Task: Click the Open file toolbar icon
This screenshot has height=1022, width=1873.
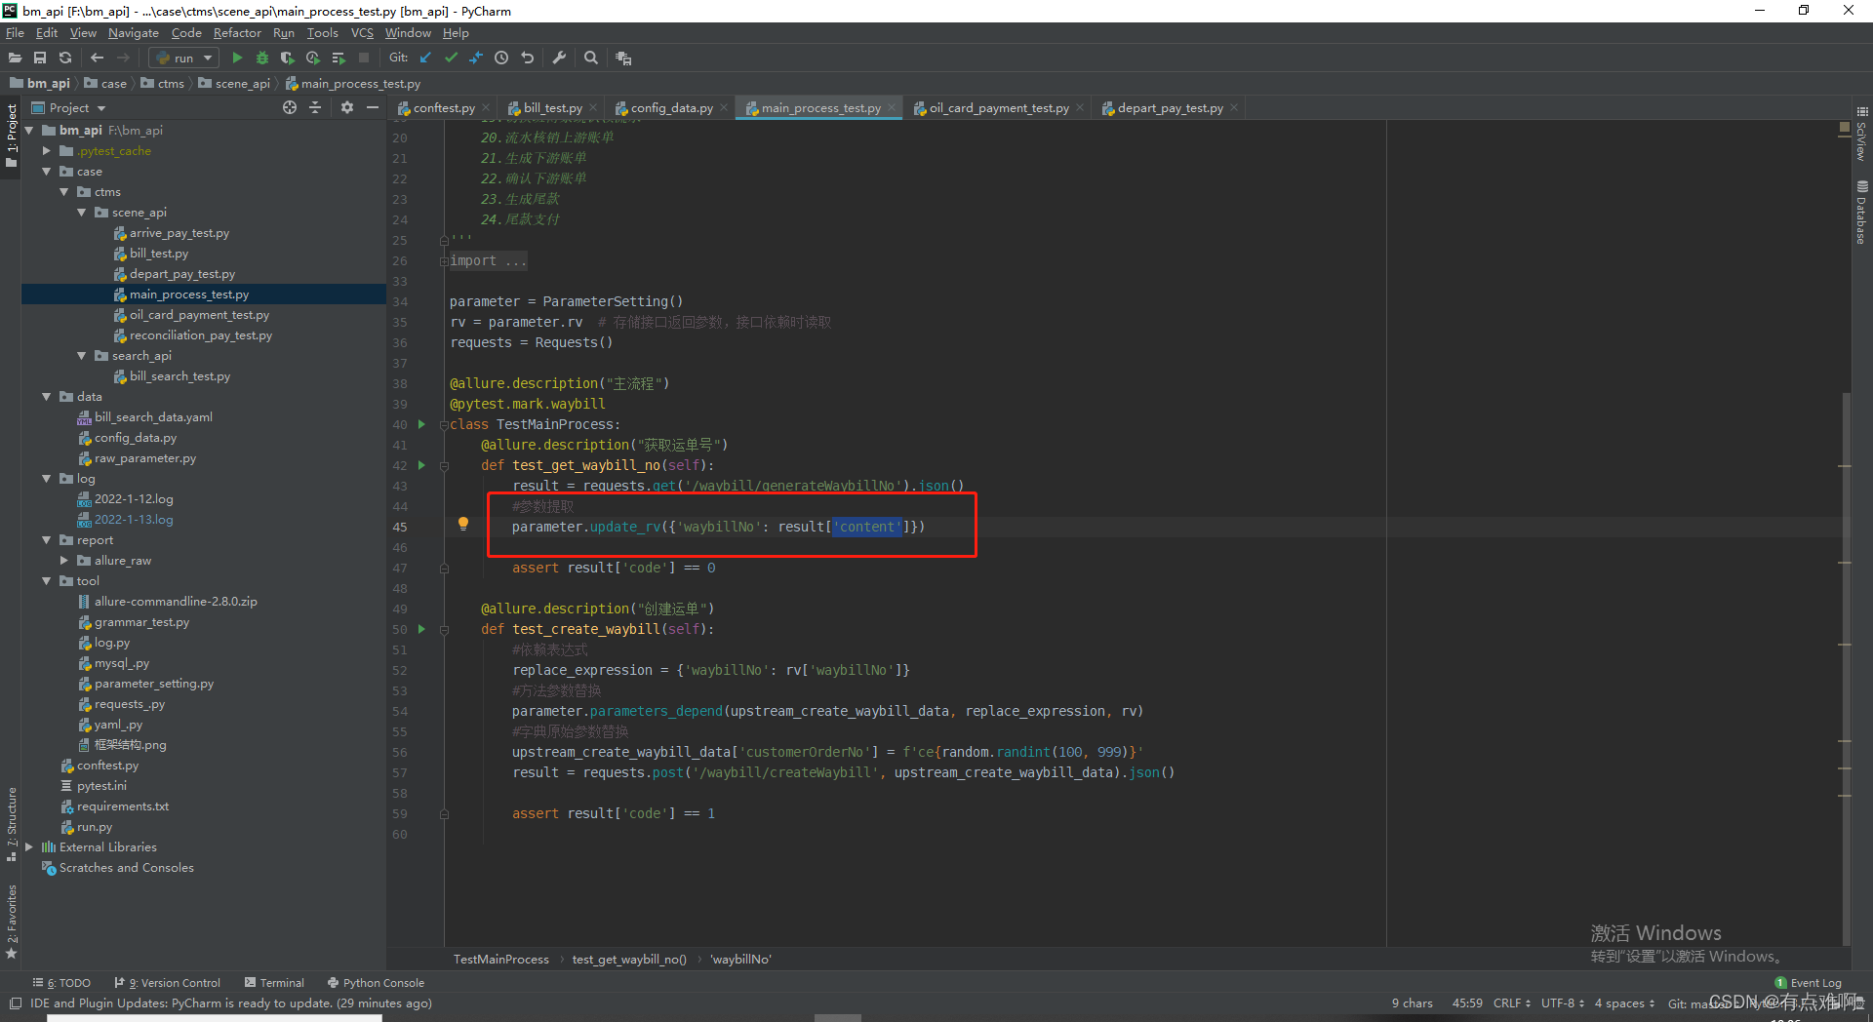Action: (x=15, y=58)
